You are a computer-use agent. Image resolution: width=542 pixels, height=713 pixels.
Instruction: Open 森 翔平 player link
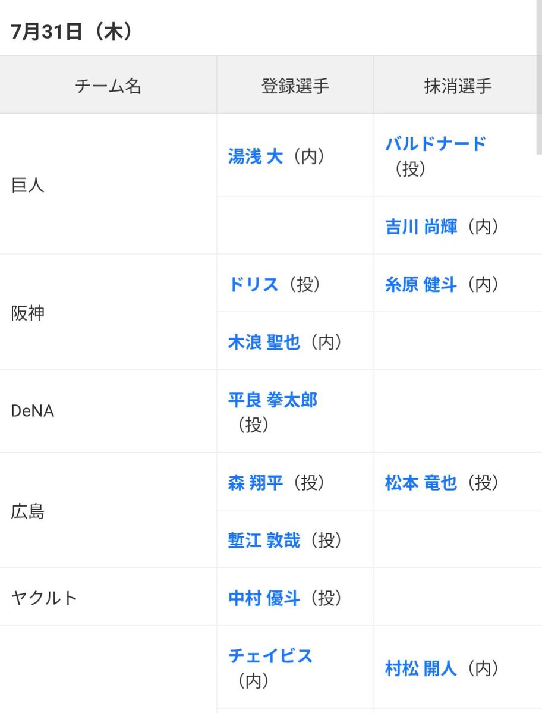click(256, 482)
